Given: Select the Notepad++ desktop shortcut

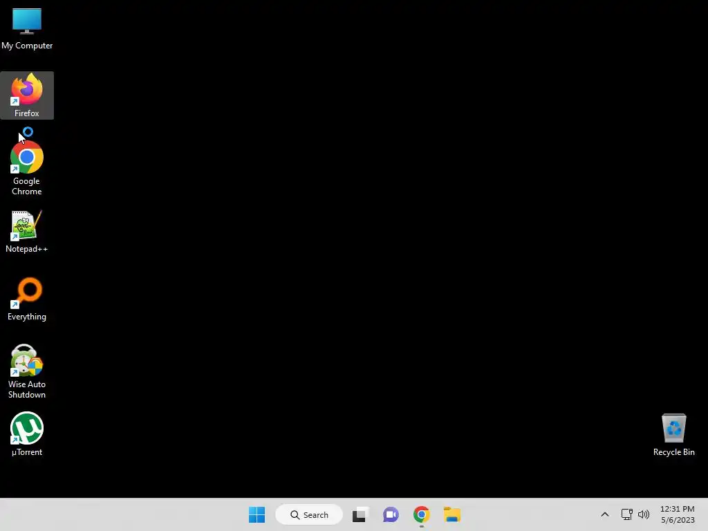Looking at the screenshot, I should (27, 232).
